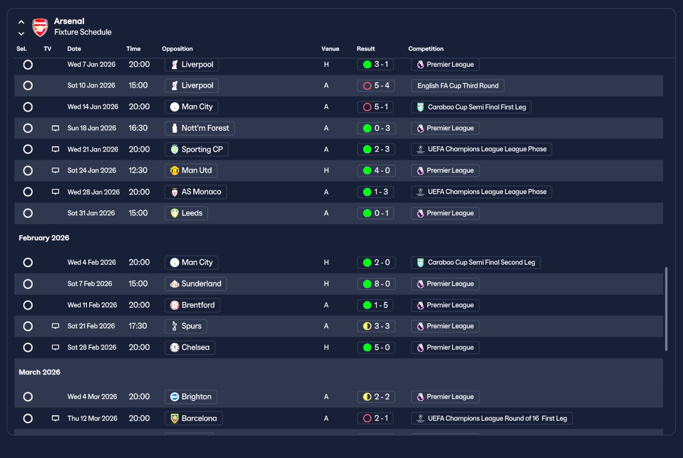The image size is (683, 458).
Task: Select the Wed 7 Jan Liverpool fixture radio
Action: pos(28,65)
